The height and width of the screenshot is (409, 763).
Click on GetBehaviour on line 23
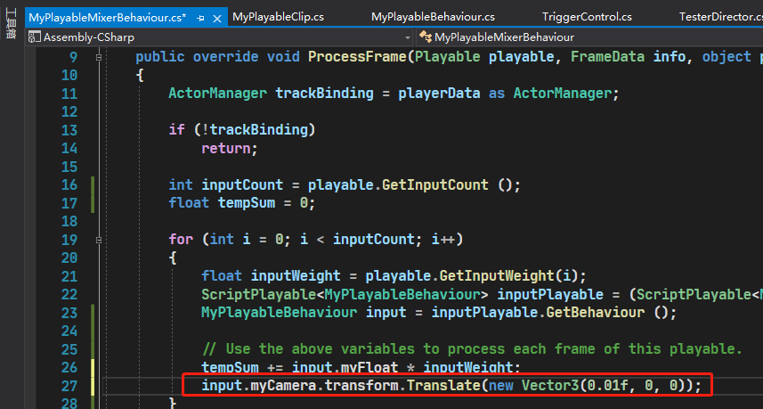coord(596,313)
